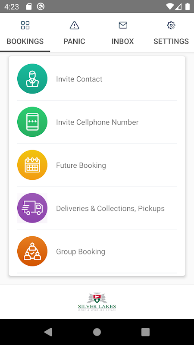Tap the Android back navigation button
The image size is (194, 345).
[48, 332]
